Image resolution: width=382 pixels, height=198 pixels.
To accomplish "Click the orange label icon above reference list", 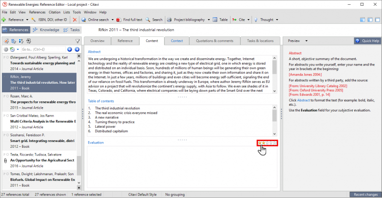I will (x=7, y=41).
